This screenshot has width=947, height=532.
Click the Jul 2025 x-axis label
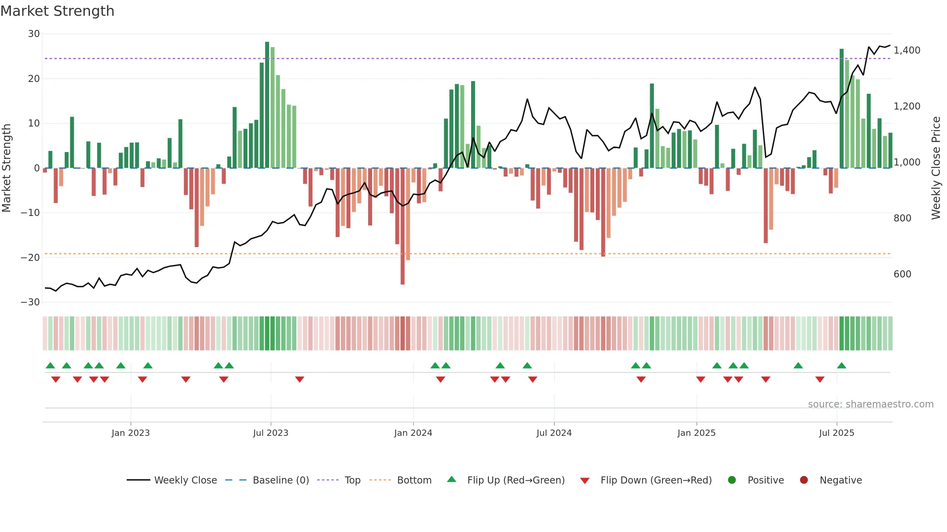pyautogui.click(x=837, y=433)
